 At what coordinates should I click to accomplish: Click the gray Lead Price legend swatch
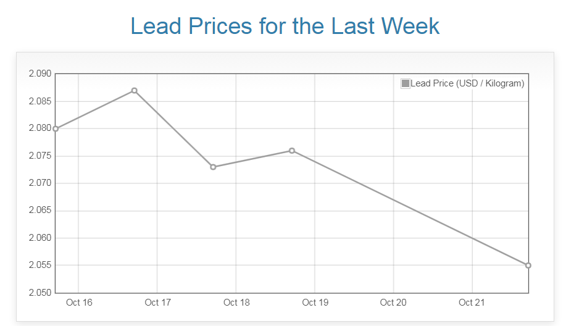click(406, 83)
